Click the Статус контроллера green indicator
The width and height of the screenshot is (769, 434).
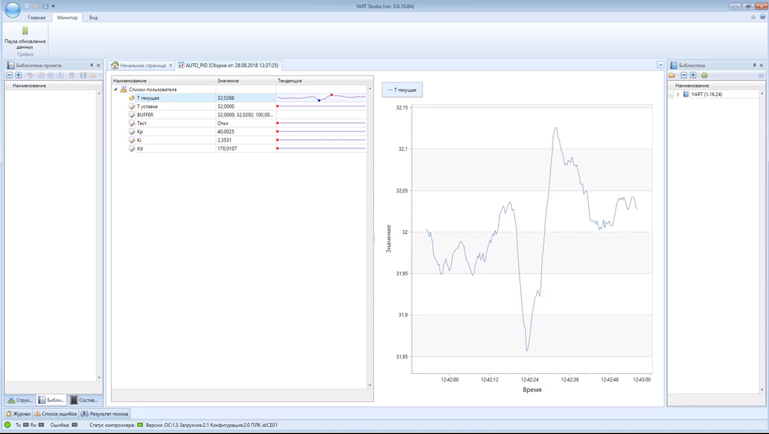tap(139, 425)
